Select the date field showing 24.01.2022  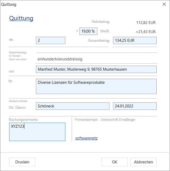click(135, 106)
